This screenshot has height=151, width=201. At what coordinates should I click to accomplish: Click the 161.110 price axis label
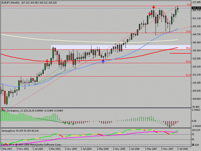[x=196, y=18]
